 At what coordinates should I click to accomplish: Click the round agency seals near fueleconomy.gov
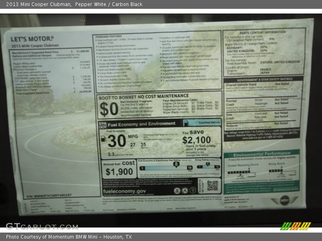(x=184, y=191)
